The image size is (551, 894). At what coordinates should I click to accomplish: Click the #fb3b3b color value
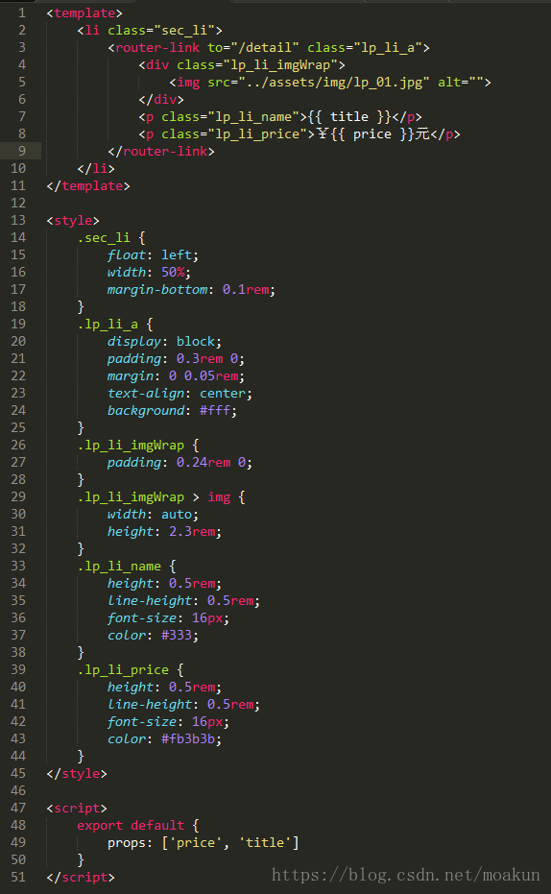pyautogui.click(x=188, y=738)
